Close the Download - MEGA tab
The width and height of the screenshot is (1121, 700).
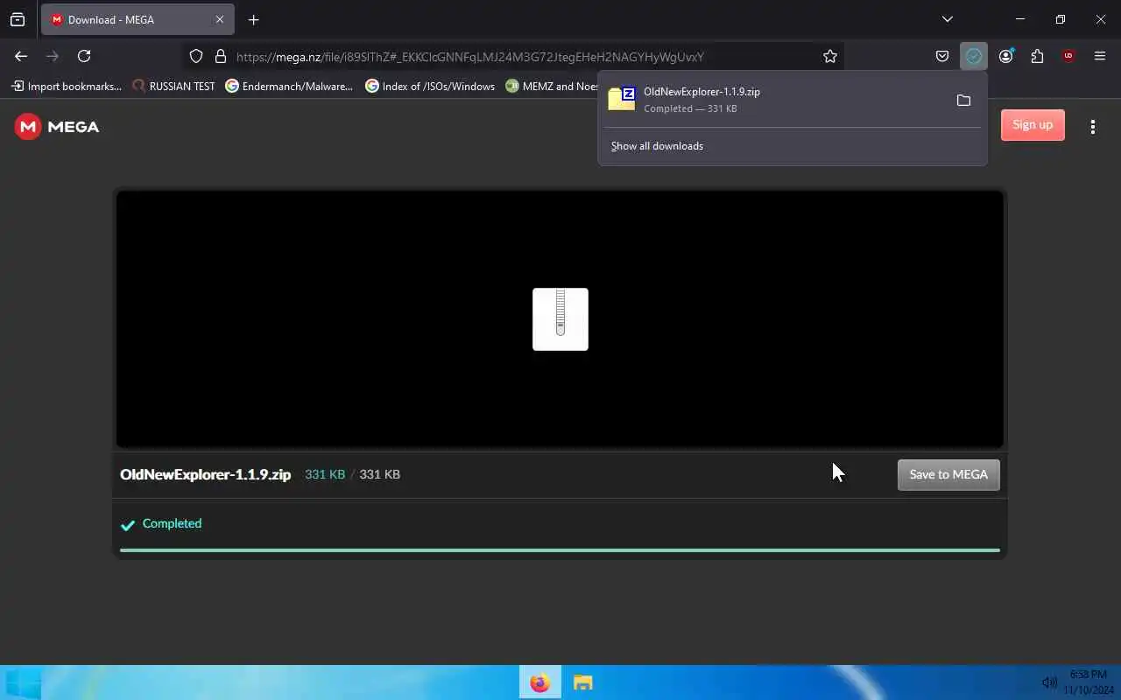pos(220,19)
